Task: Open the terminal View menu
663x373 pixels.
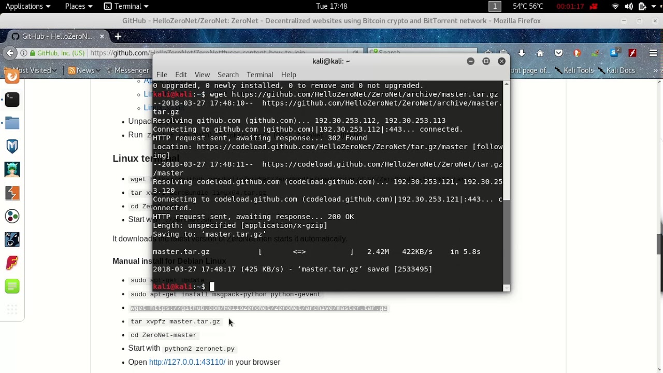Action: pyautogui.click(x=202, y=75)
